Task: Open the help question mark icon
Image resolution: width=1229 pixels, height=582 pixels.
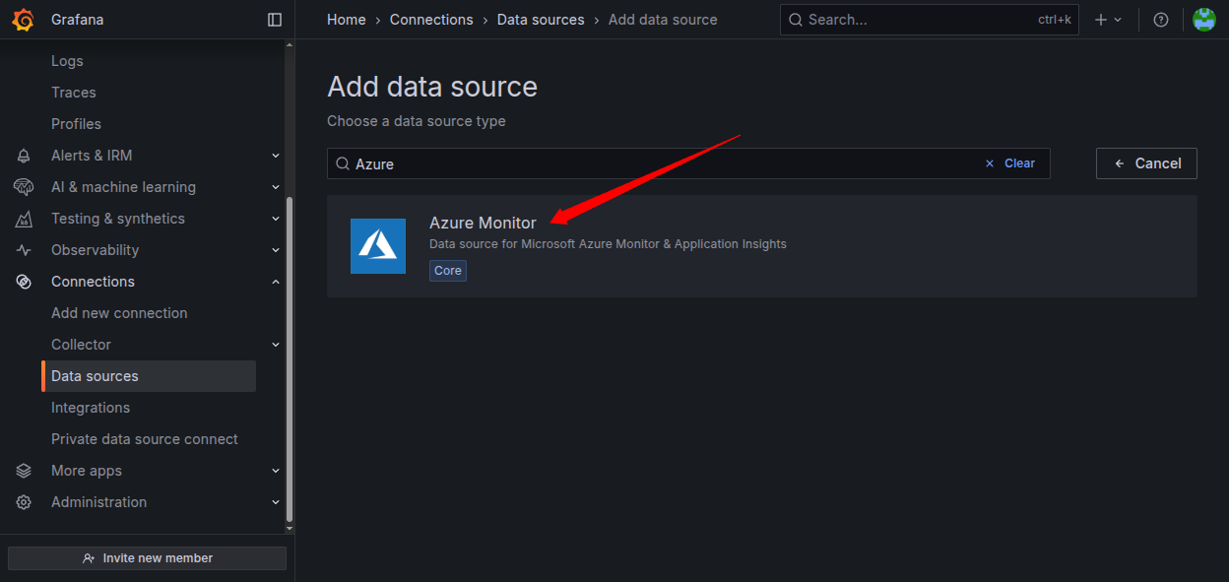Action: [1161, 20]
